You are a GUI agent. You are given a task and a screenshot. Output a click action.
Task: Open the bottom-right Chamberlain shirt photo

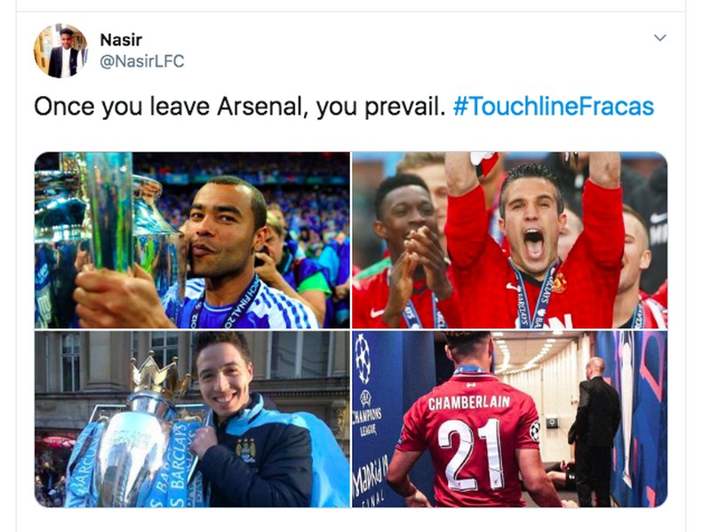click(x=509, y=419)
